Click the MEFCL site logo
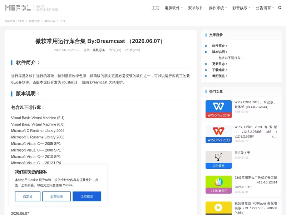This screenshot has height=215, width=286. (18, 8)
